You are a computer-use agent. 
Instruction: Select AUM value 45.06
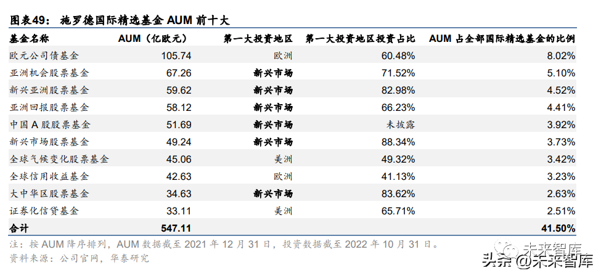coord(179,160)
